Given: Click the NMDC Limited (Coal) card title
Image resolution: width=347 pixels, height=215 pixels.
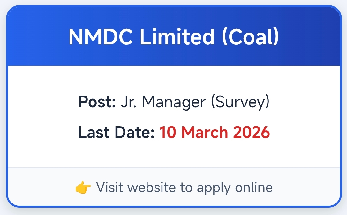Looking at the screenshot, I should point(174,37).
